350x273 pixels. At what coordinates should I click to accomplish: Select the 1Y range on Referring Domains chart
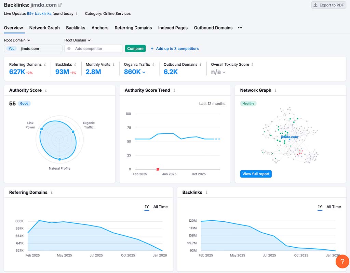pos(147,207)
